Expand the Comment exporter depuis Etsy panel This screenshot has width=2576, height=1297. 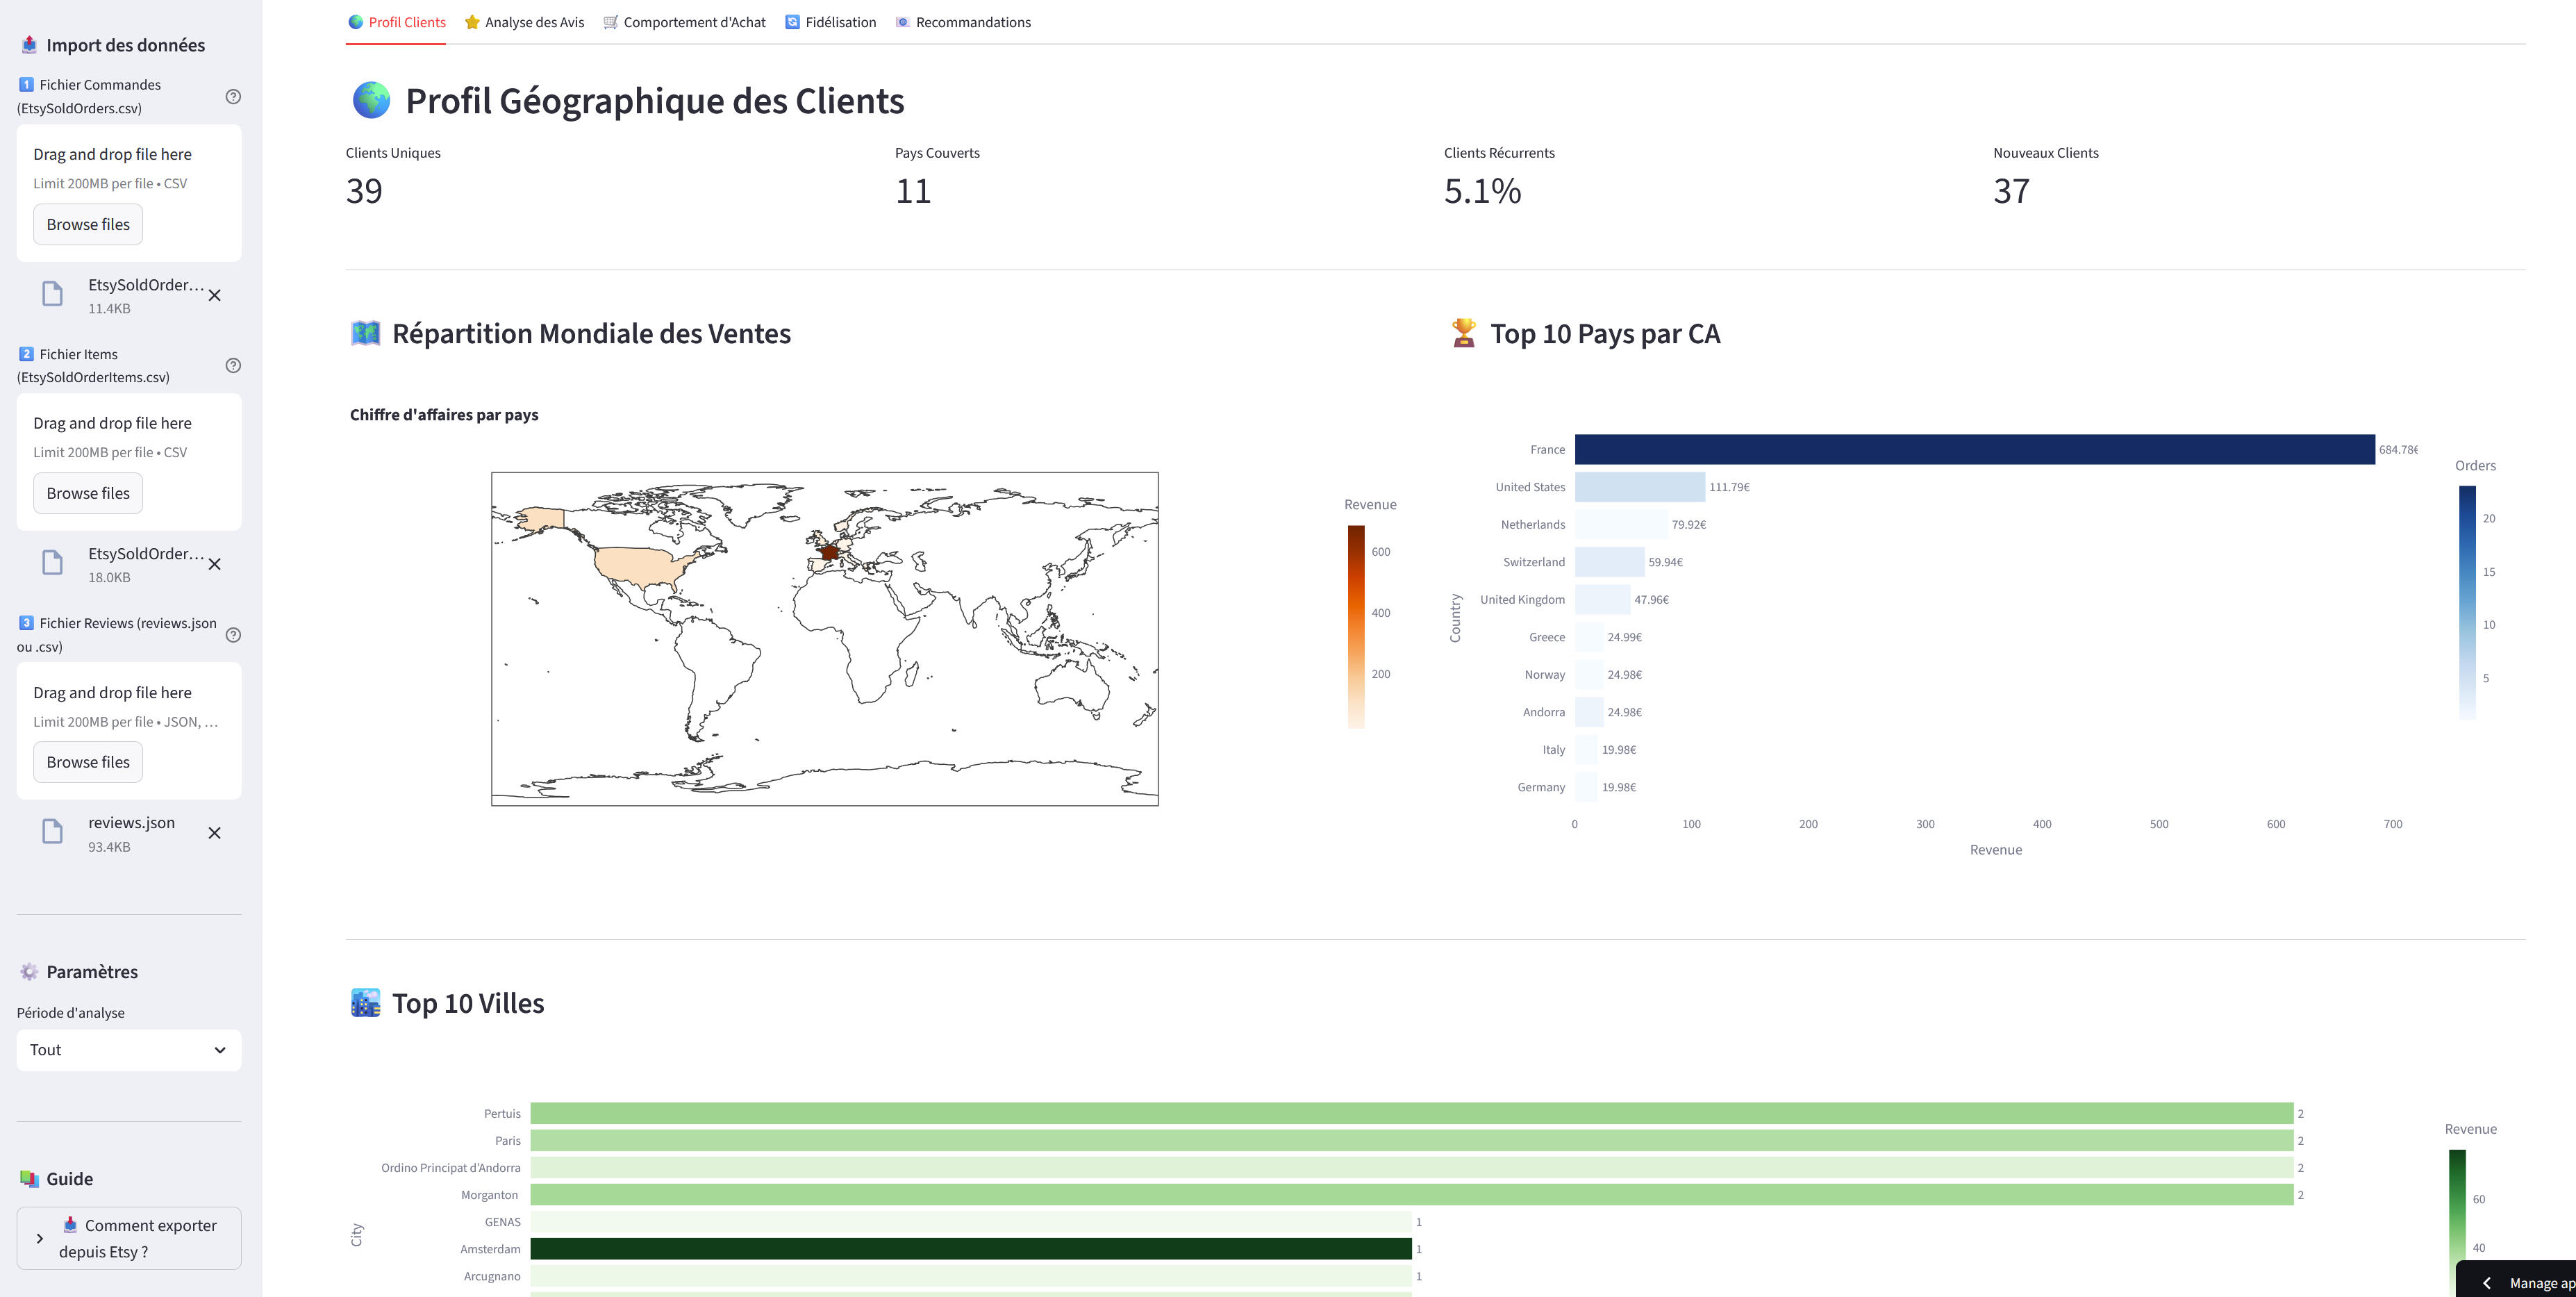[x=40, y=1238]
